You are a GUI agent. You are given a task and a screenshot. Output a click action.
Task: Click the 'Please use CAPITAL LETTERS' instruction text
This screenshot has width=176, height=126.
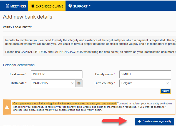90,52
